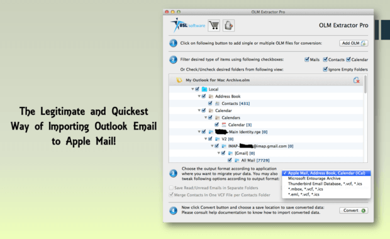The height and width of the screenshot is (239, 390).
Task: Collapse the Calendars subfolder node
Action: pos(206,118)
